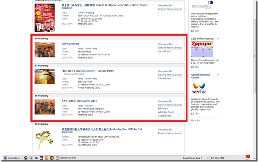Screen dimensions: 258x162
Task: Click Edit Event for 5A2 class party
Action: (x=163, y=109)
